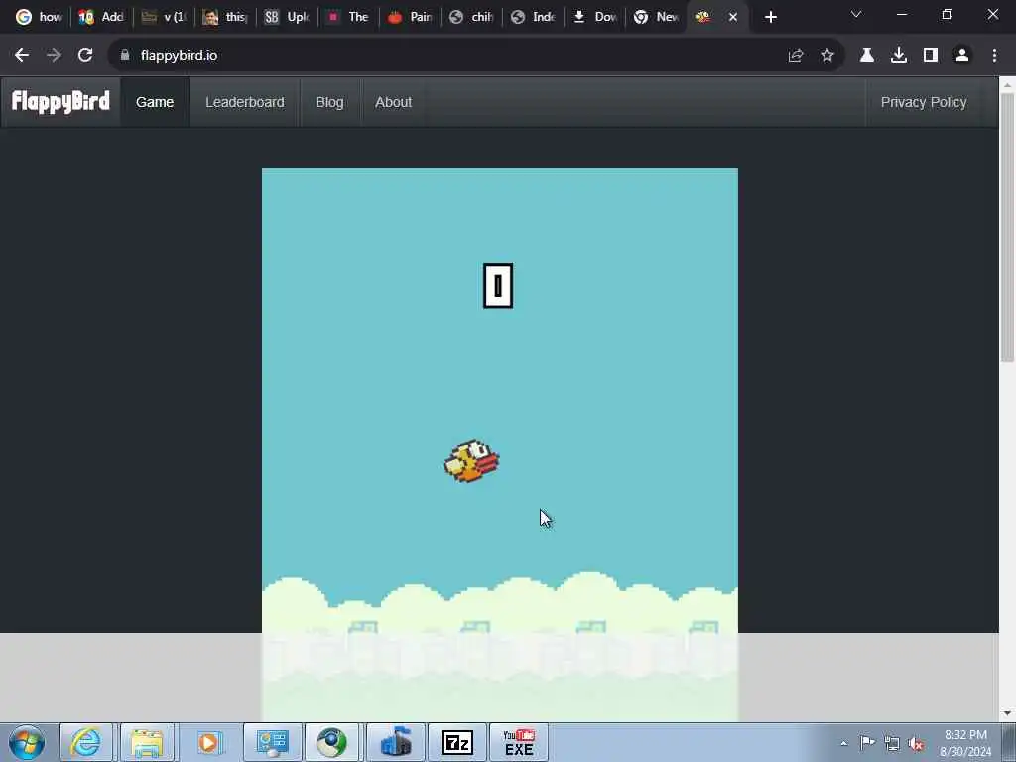The width and height of the screenshot is (1016, 762).
Task: Open the blue factory taskbar icon
Action: coord(396,742)
